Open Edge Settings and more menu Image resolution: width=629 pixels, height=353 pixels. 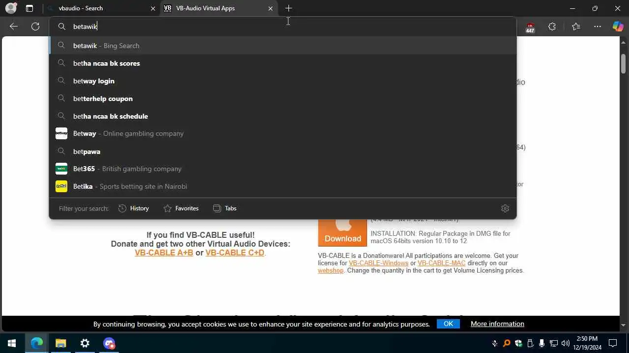coord(598,26)
